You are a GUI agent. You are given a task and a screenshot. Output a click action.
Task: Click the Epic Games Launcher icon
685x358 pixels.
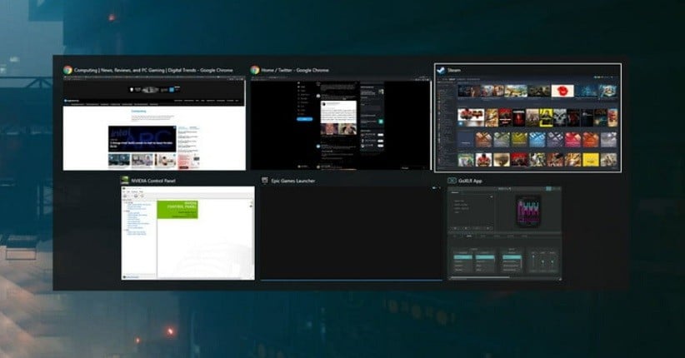point(264,181)
